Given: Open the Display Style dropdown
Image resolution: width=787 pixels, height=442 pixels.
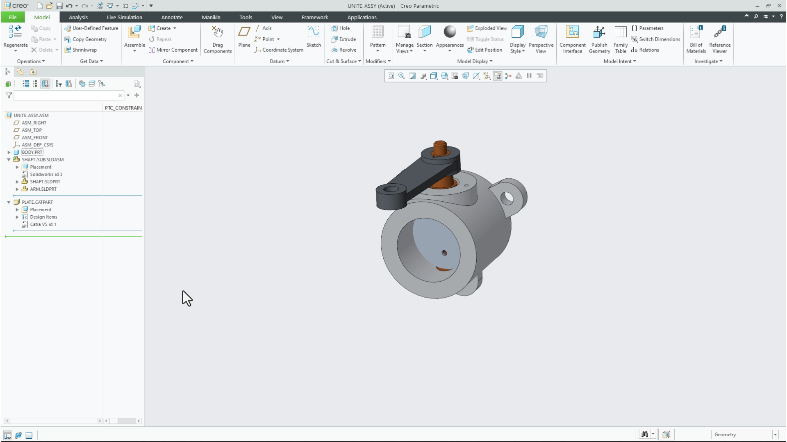Looking at the screenshot, I should 518,39.
